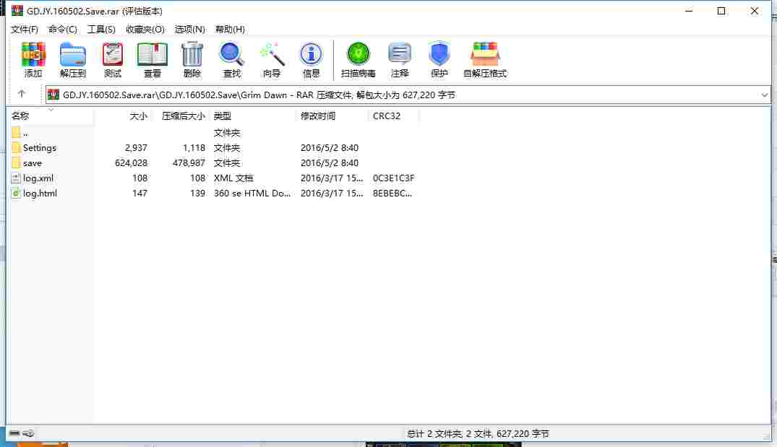Click packed size '478,987' cell
Screen dimensions: 777x447
[x=189, y=163]
